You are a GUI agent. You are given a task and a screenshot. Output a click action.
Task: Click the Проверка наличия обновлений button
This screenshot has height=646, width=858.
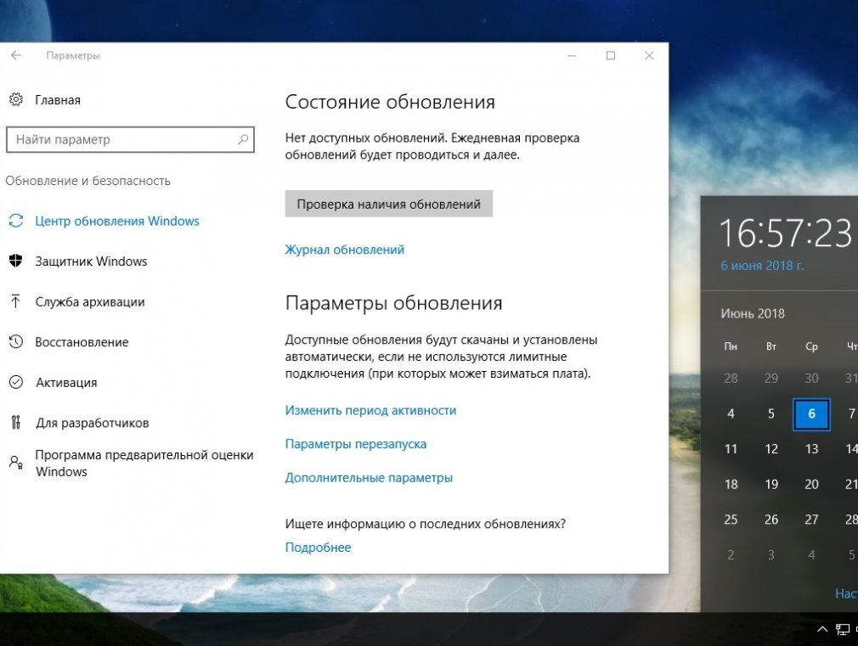(388, 204)
